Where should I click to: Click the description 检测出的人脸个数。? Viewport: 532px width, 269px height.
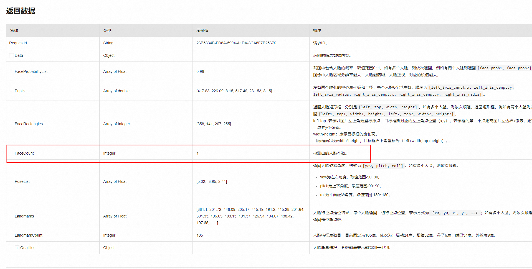coord(330,153)
